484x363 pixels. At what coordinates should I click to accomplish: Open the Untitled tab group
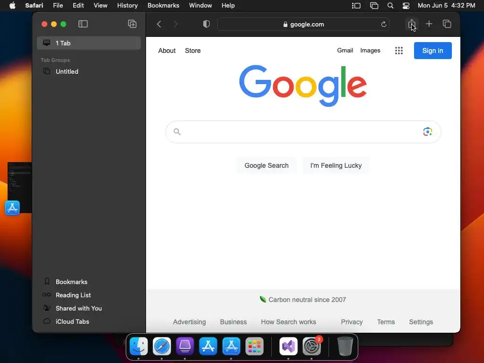pyautogui.click(x=89, y=72)
